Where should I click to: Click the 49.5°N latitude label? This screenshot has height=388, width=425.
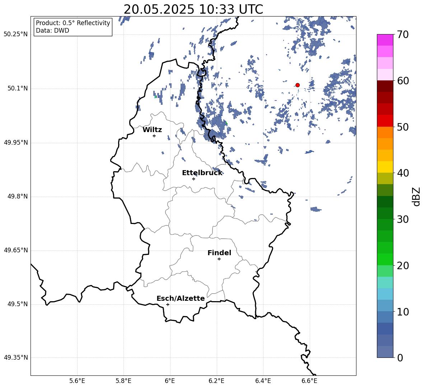pos(18,304)
